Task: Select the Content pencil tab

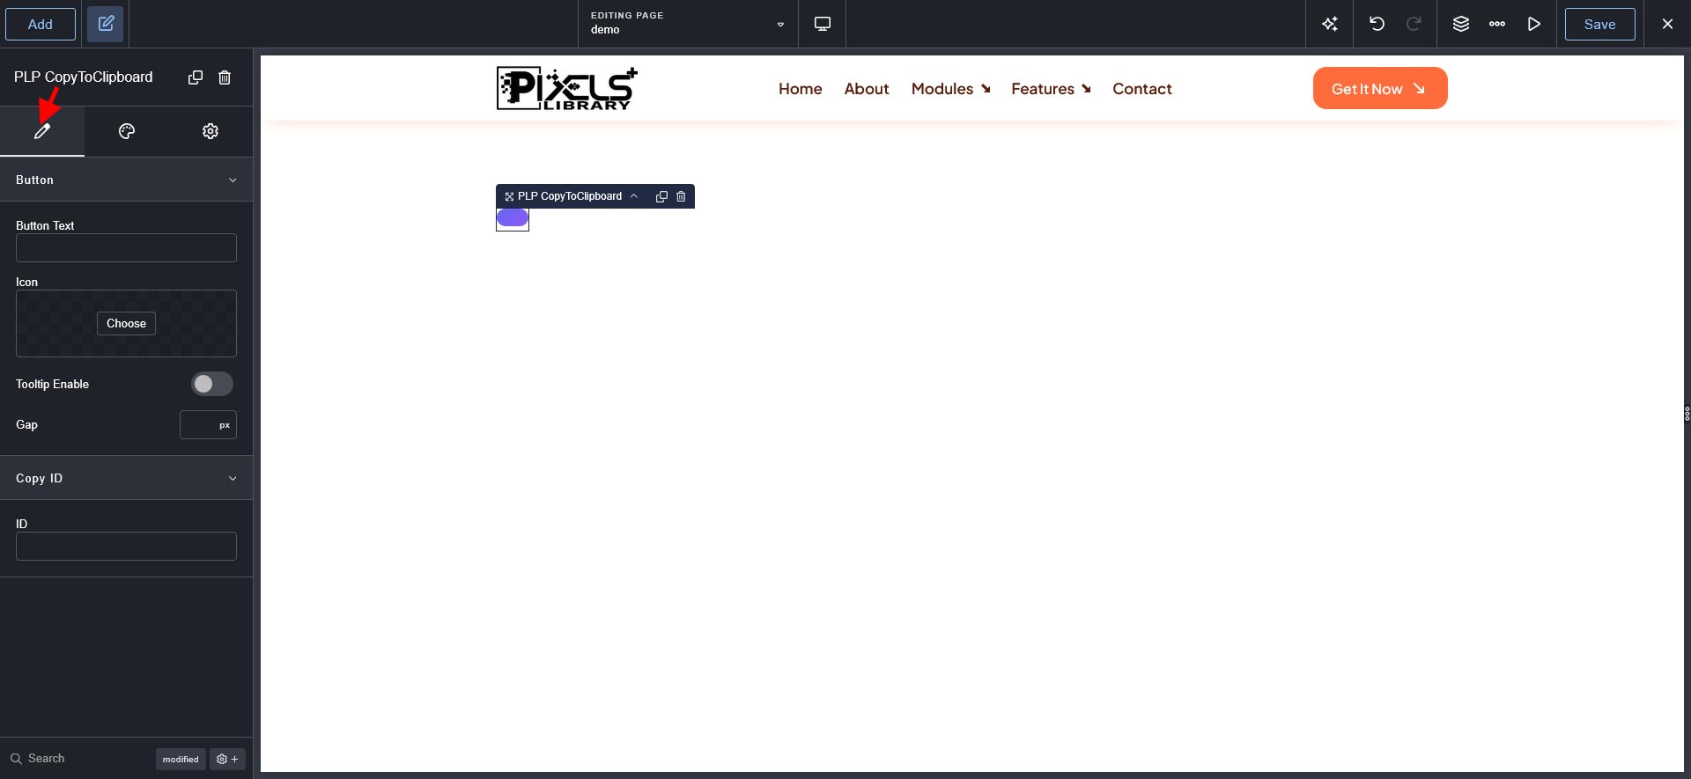Action: 42,131
